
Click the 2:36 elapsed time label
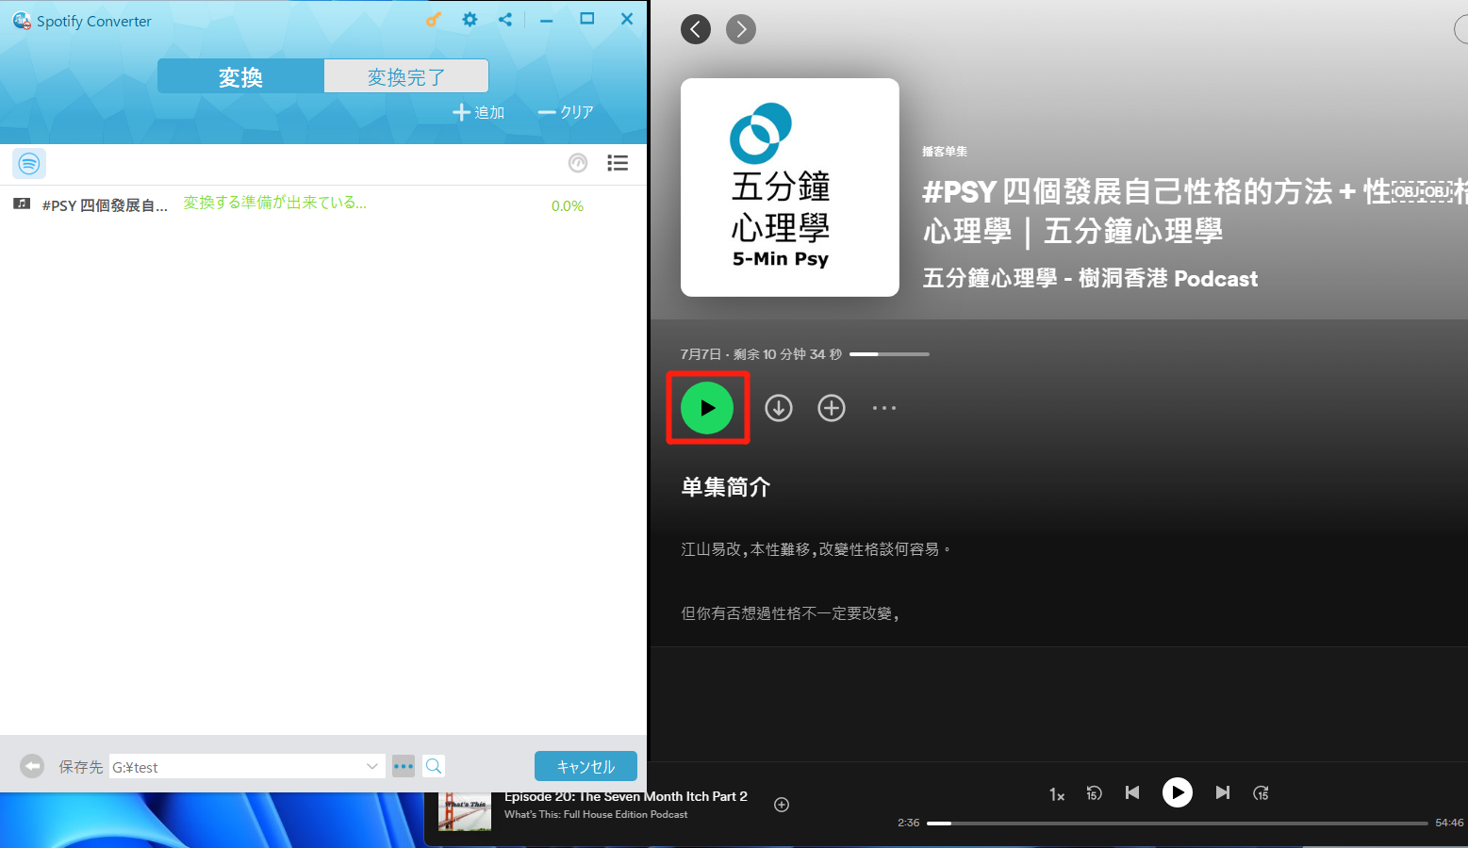(909, 823)
